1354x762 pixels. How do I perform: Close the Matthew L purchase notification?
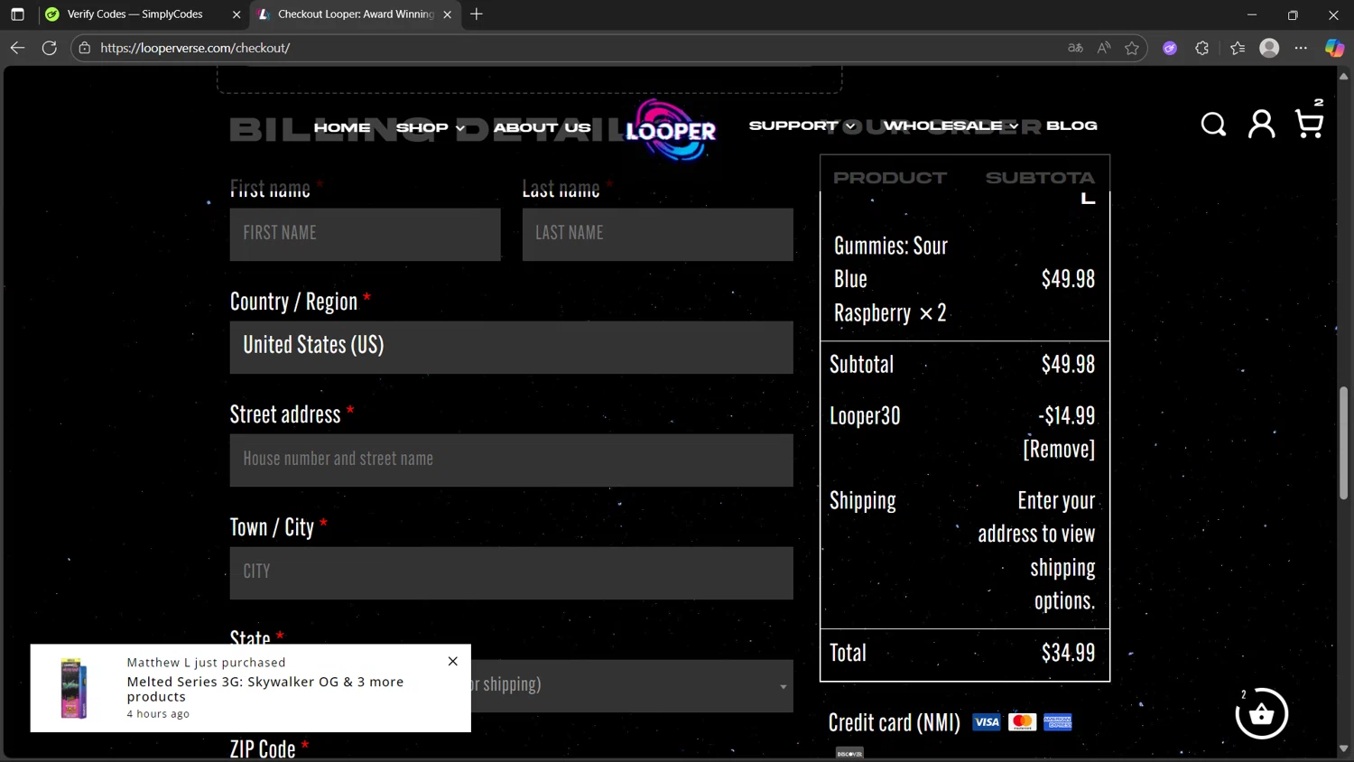[x=452, y=661]
